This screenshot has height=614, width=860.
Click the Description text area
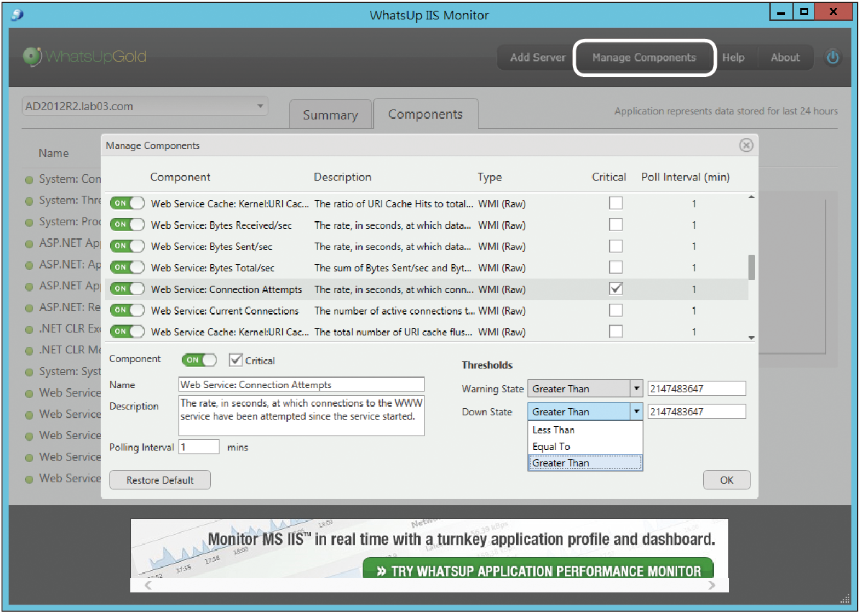302,416
